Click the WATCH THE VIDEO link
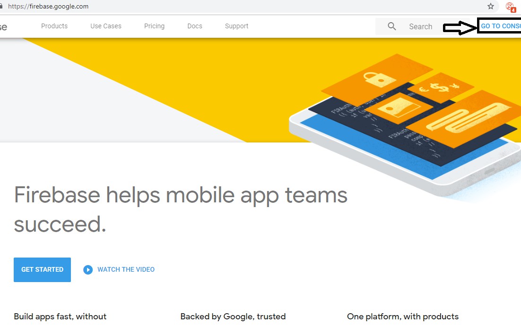The width and height of the screenshot is (521, 325). coord(126,269)
